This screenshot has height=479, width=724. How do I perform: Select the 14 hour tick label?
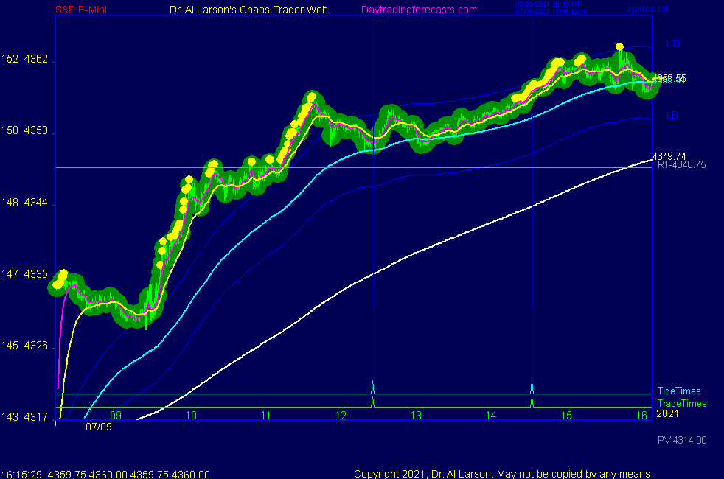coord(491,416)
